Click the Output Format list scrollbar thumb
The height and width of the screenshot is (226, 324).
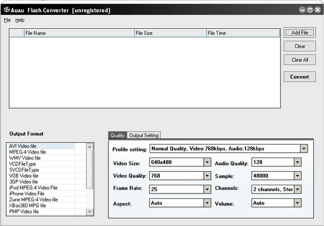tap(90, 169)
